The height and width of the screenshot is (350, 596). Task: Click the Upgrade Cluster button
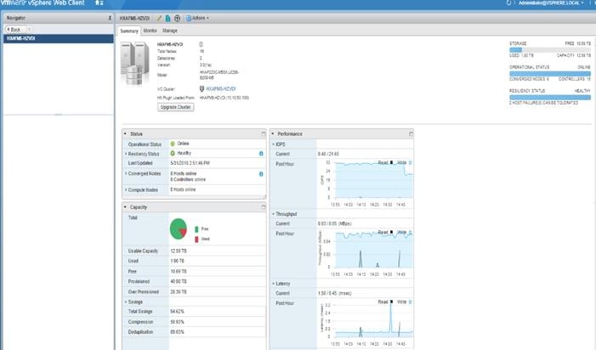pyautogui.click(x=176, y=107)
